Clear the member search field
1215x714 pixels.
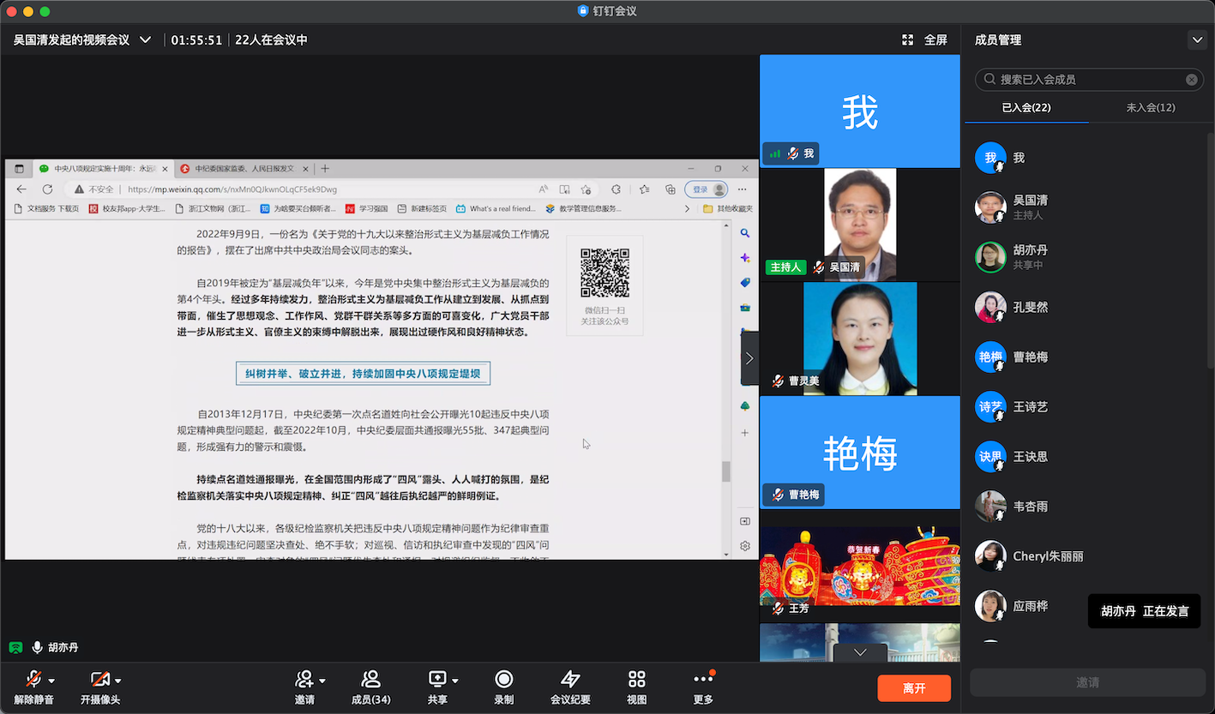pos(1191,80)
